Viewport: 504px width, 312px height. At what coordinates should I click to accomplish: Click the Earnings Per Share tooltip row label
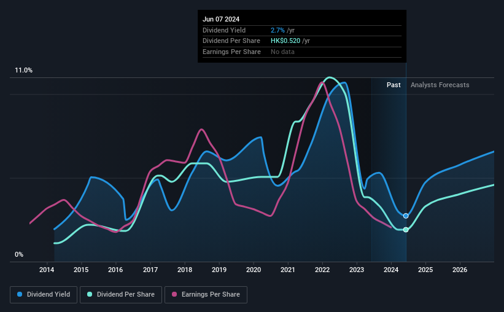[x=231, y=52]
